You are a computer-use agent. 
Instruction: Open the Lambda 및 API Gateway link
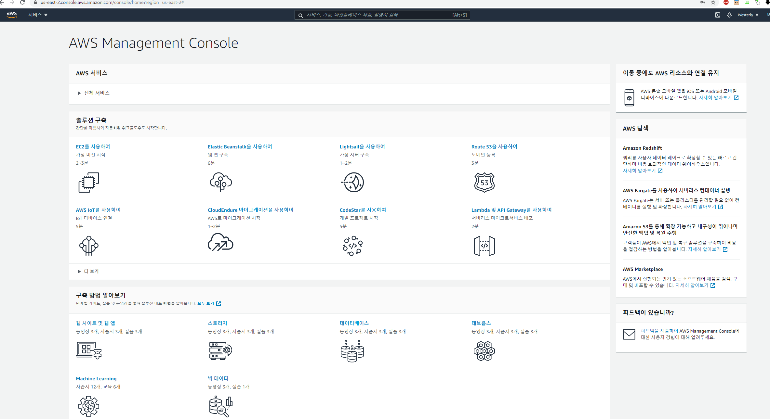(511, 210)
